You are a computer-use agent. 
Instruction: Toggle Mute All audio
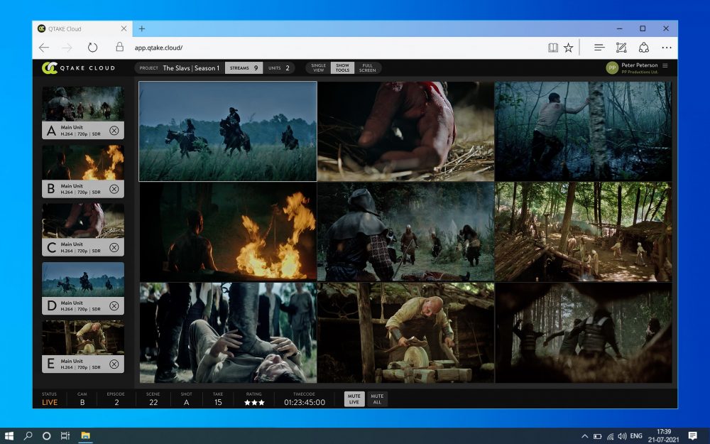[377, 399]
